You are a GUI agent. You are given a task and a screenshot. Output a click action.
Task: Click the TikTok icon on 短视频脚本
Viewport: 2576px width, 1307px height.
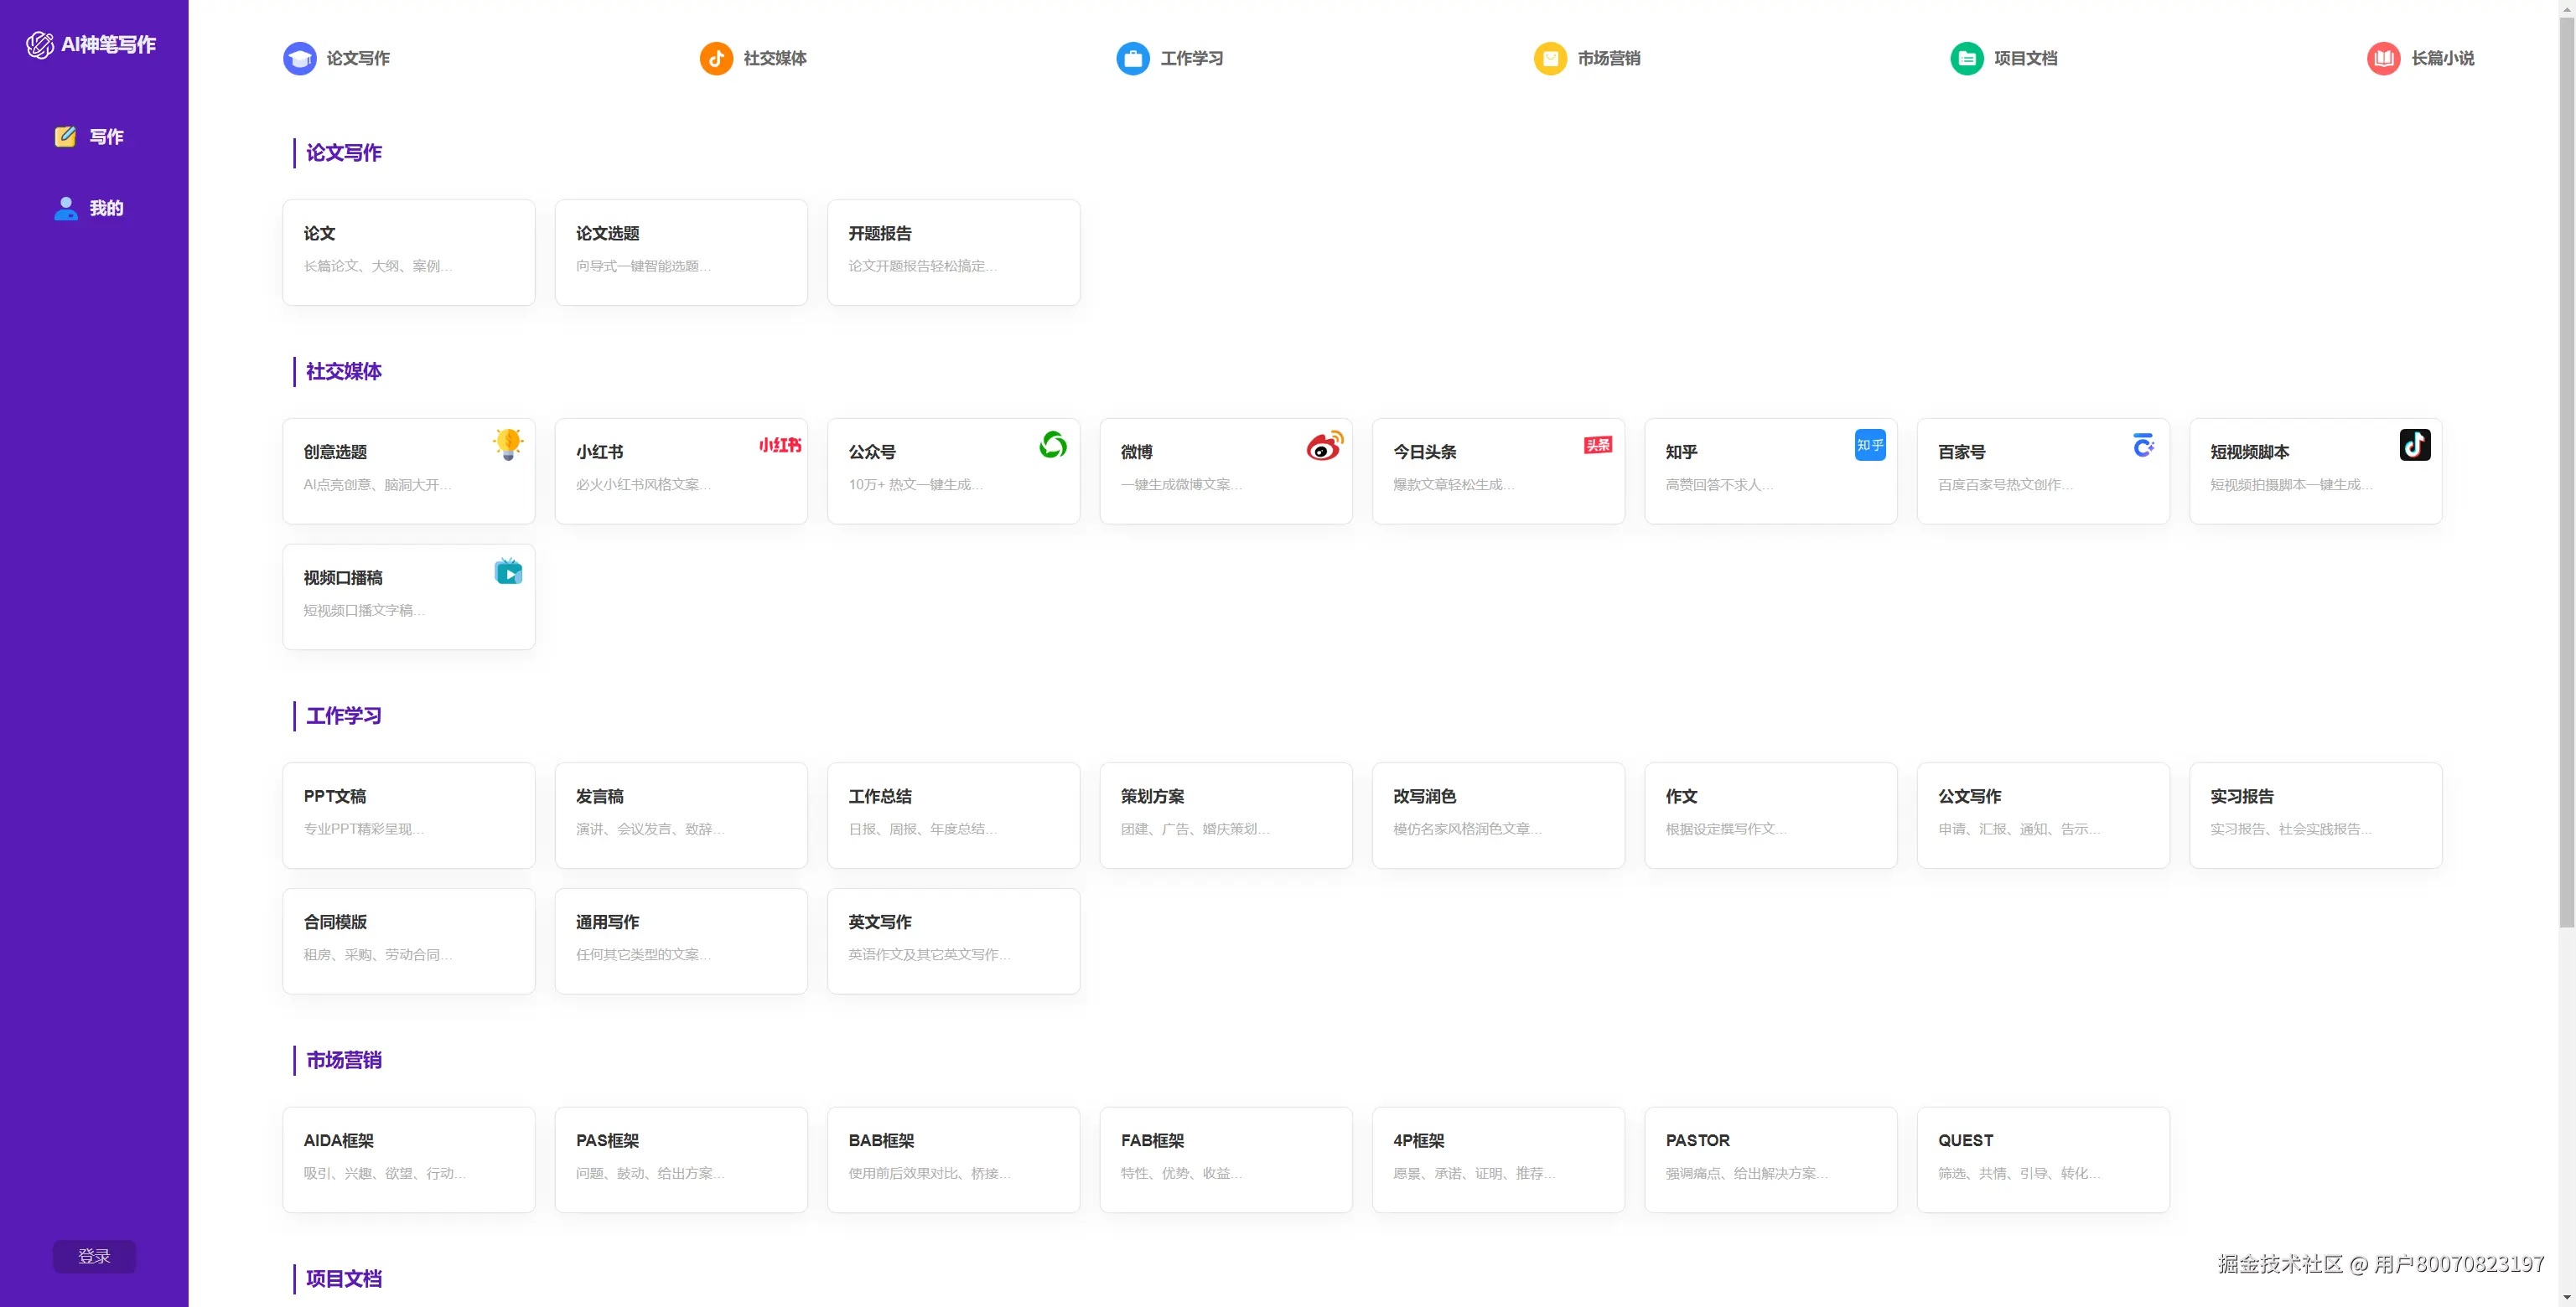pyautogui.click(x=2414, y=445)
